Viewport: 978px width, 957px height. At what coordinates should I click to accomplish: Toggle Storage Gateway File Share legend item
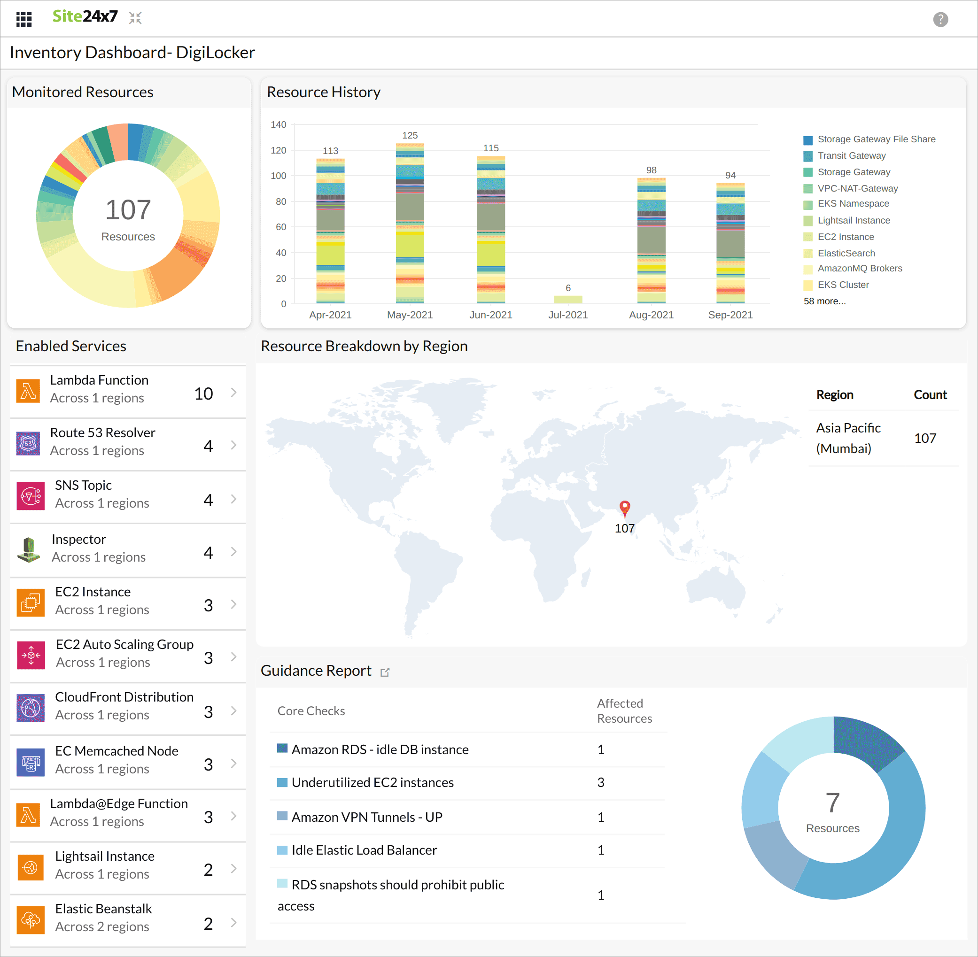(876, 139)
